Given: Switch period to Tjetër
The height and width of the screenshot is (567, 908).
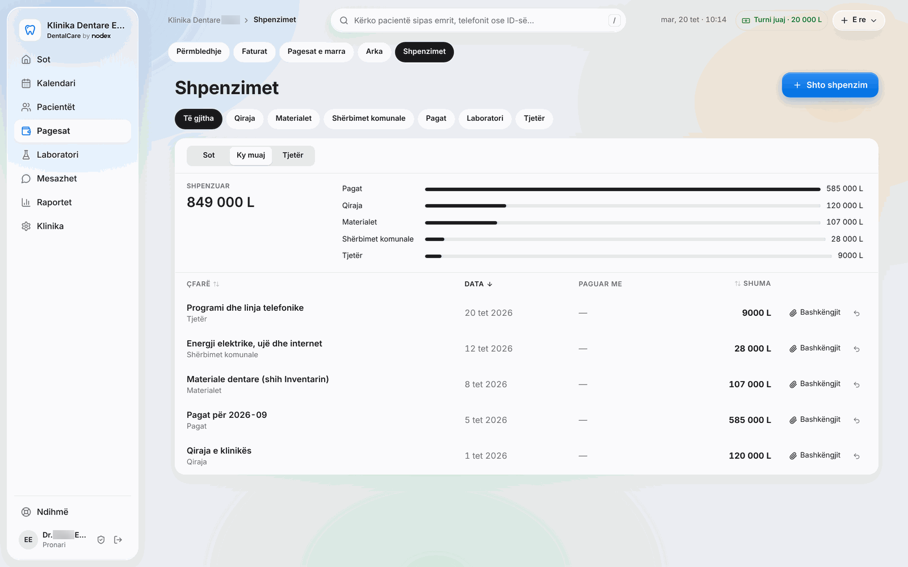Looking at the screenshot, I should tap(293, 155).
